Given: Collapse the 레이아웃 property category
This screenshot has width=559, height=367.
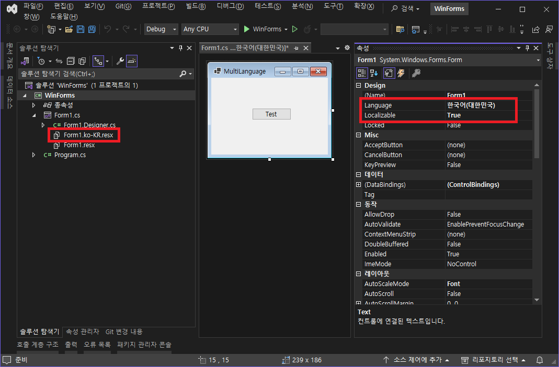Looking at the screenshot, I should tap(359, 274).
